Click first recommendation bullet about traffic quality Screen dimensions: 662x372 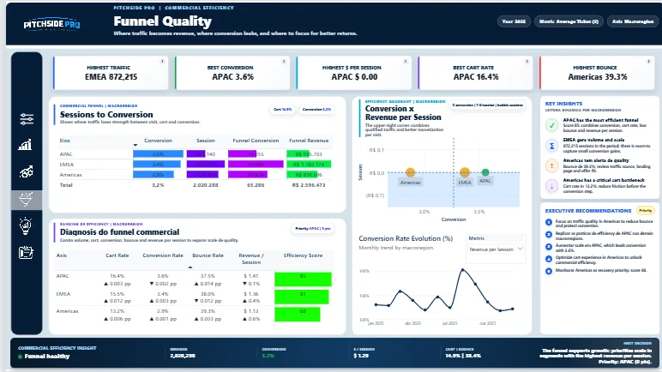coord(549,222)
